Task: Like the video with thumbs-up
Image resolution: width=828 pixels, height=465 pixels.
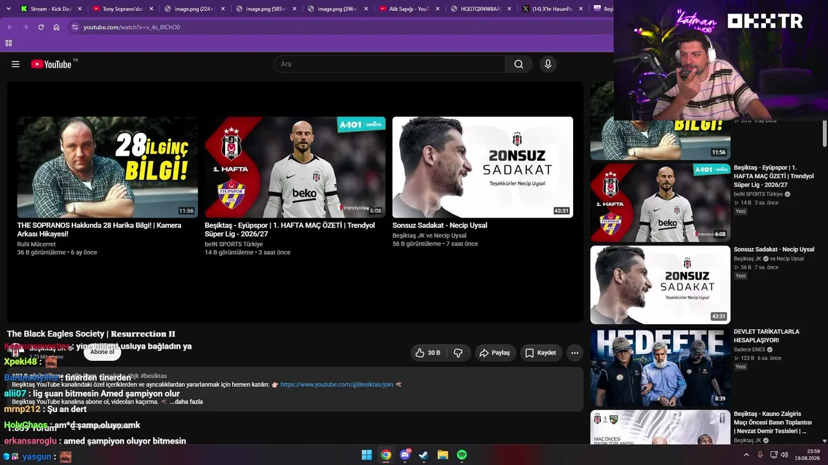Action: coord(428,353)
